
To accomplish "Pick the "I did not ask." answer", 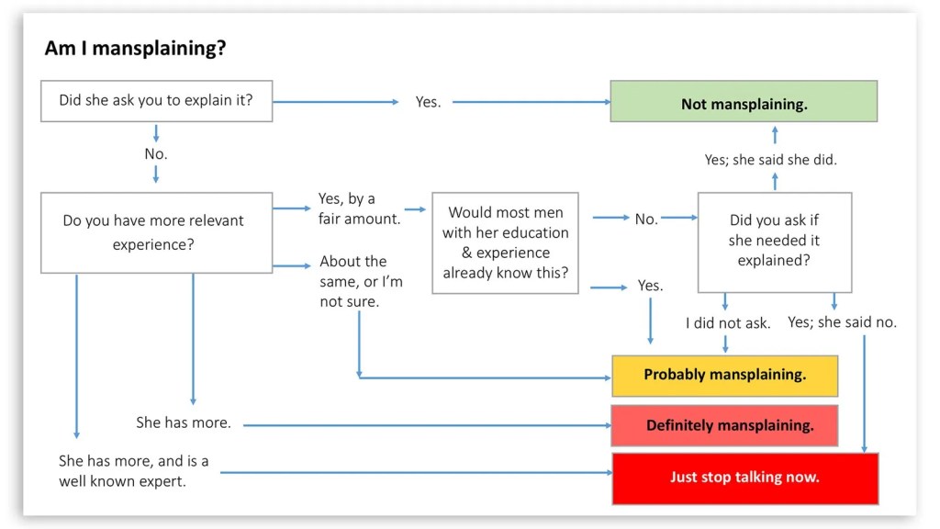I will pos(728,322).
